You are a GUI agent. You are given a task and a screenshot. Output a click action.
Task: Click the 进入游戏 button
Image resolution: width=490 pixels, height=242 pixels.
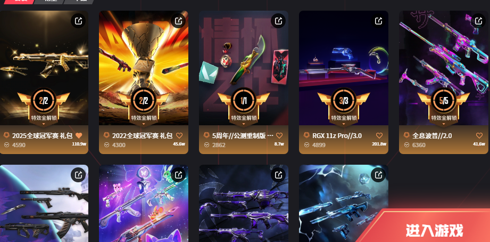pyautogui.click(x=434, y=230)
